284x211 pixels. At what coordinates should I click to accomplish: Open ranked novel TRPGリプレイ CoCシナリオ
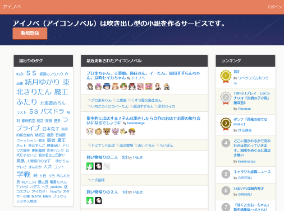pos(252,98)
